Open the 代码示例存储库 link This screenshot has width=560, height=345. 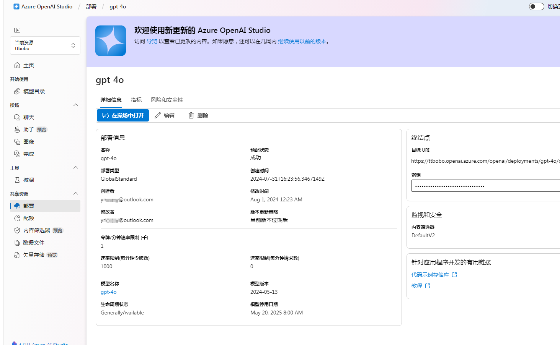430,275
